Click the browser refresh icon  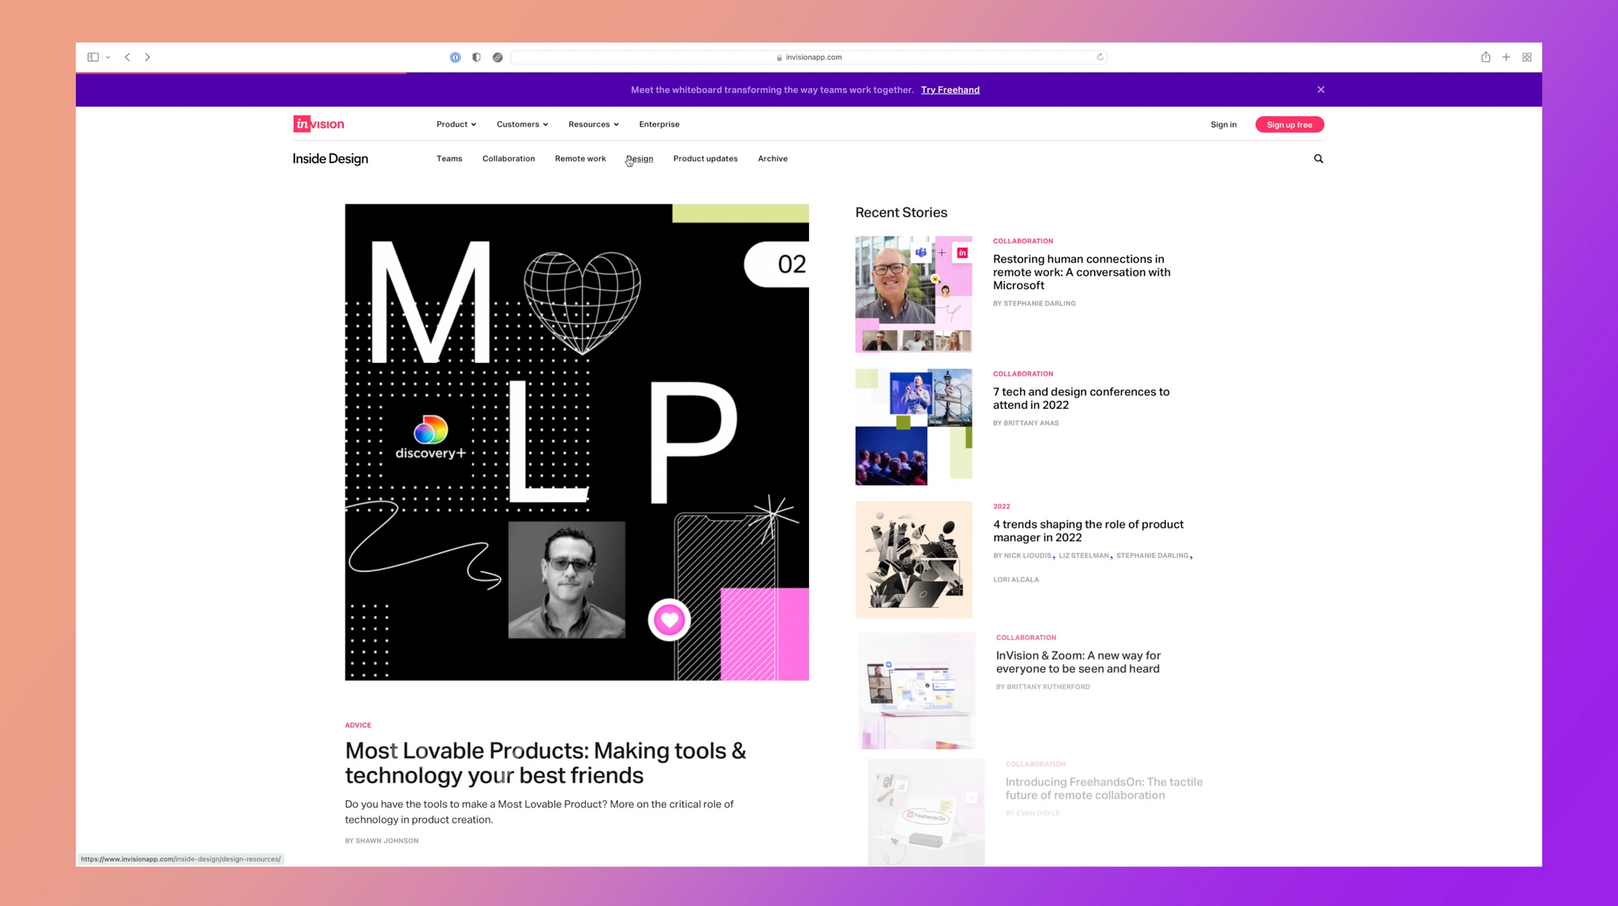tap(1100, 57)
